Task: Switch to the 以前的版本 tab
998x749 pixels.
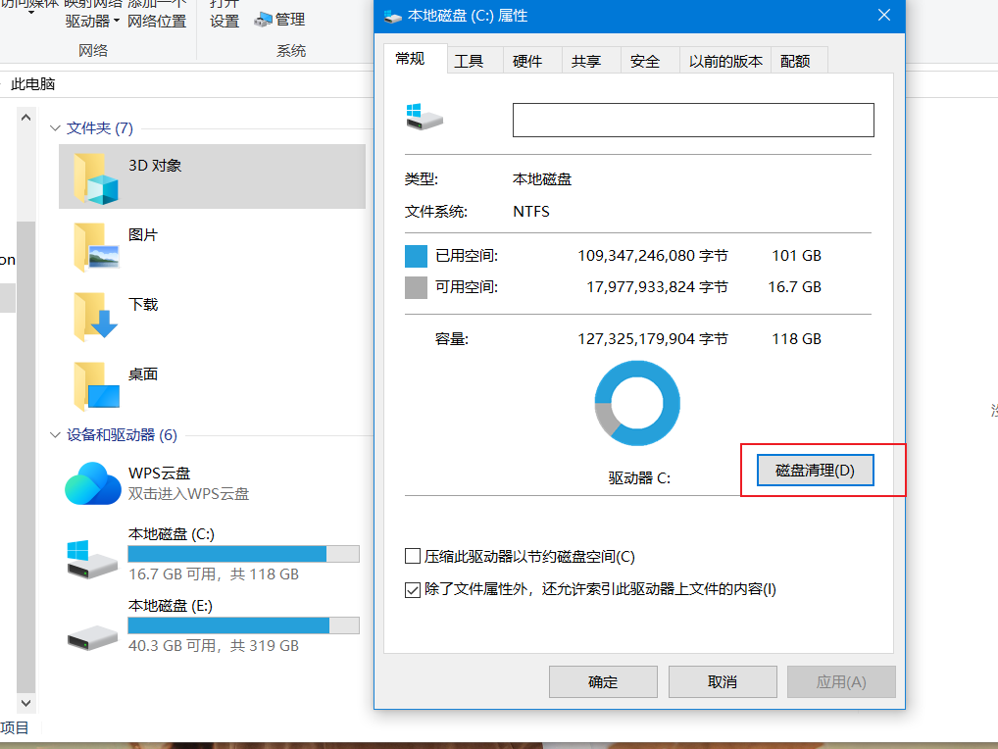Action: (x=724, y=61)
